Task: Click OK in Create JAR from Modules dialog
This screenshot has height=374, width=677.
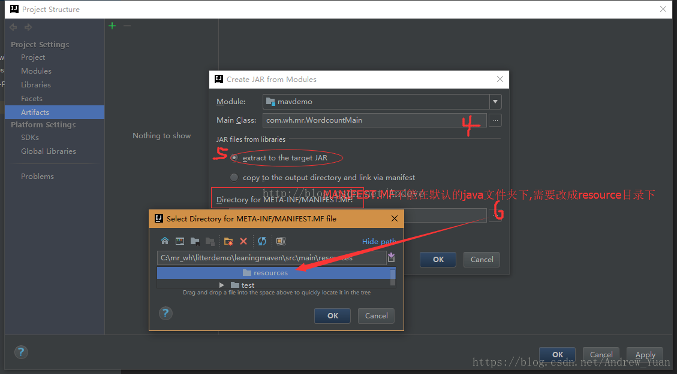Action: (x=438, y=259)
